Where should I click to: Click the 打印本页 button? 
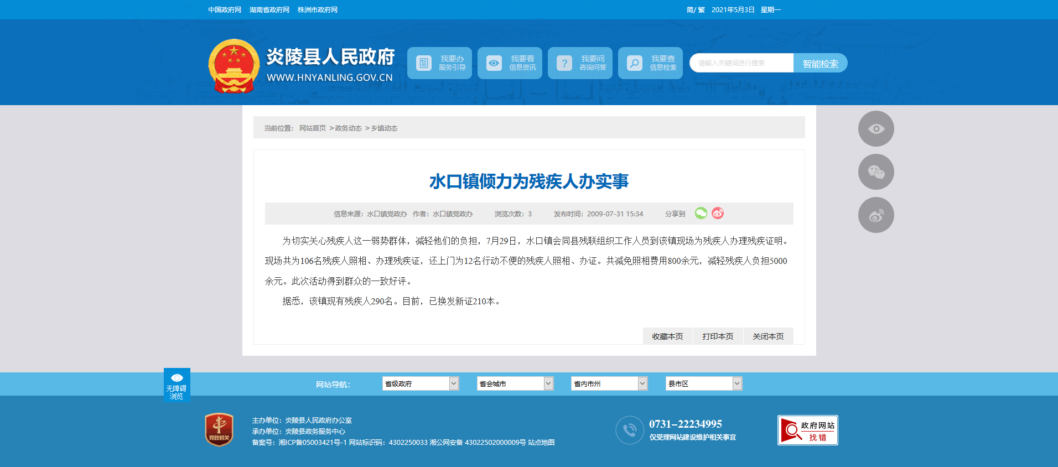coord(718,336)
